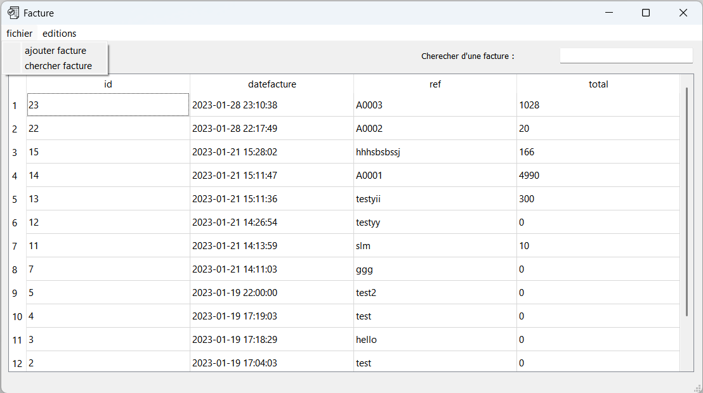This screenshot has width=703, height=393.
Task: Select the ref cell hello
Action: [x=435, y=340]
